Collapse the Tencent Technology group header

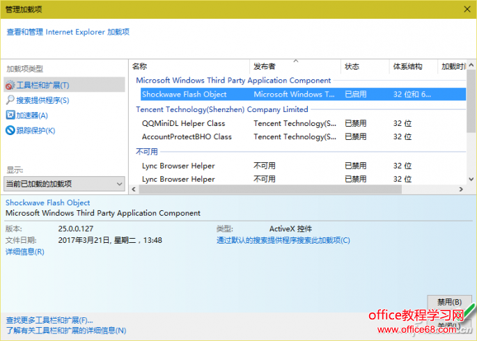[x=221, y=109]
